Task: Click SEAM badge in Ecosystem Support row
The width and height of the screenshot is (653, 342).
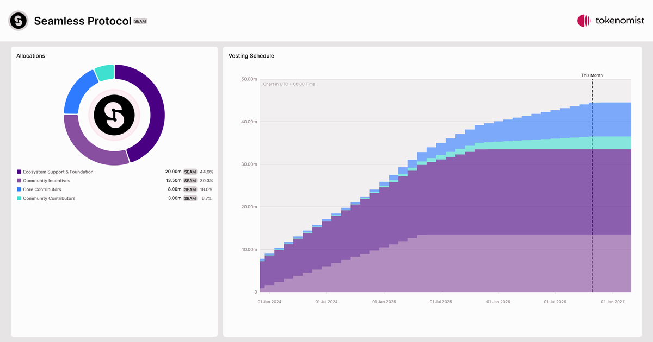Action: (x=190, y=172)
